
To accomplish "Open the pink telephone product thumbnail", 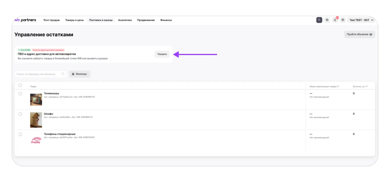I will point(36,140).
